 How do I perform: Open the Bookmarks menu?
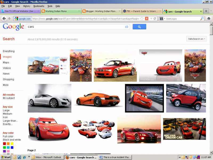(x=39, y=6)
